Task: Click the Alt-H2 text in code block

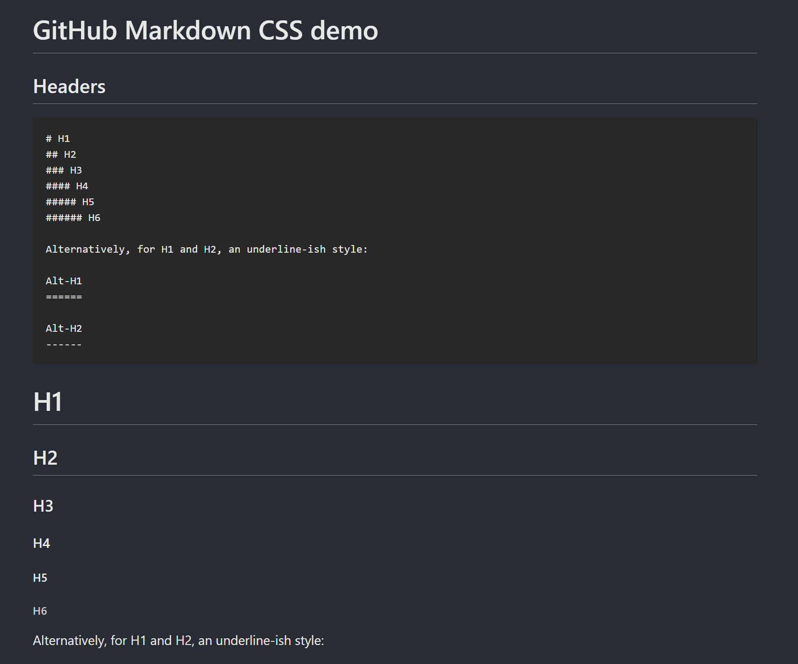Action: pyautogui.click(x=64, y=329)
